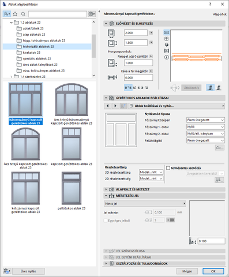Collapse GERÉBTOKOS ABLAKOK BEÁLLÍTÁSAI panel
The height and width of the screenshot is (277, 229).
pos(106,98)
